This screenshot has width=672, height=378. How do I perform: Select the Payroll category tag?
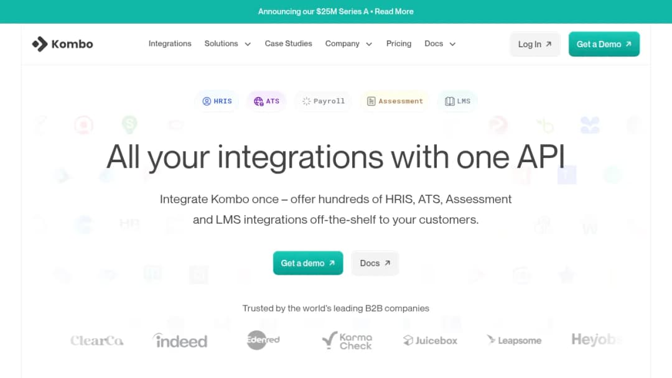(324, 101)
